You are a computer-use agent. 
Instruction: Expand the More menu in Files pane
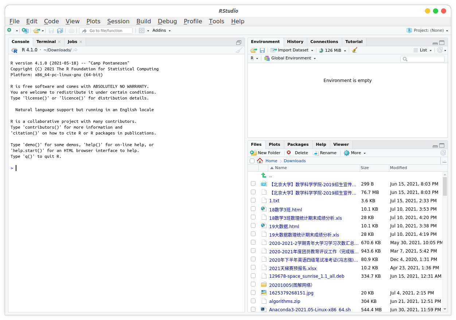coord(354,153)
